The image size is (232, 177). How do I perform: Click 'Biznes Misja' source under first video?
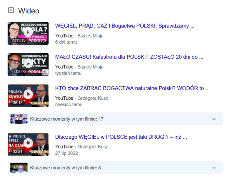(x=90, y=36)
